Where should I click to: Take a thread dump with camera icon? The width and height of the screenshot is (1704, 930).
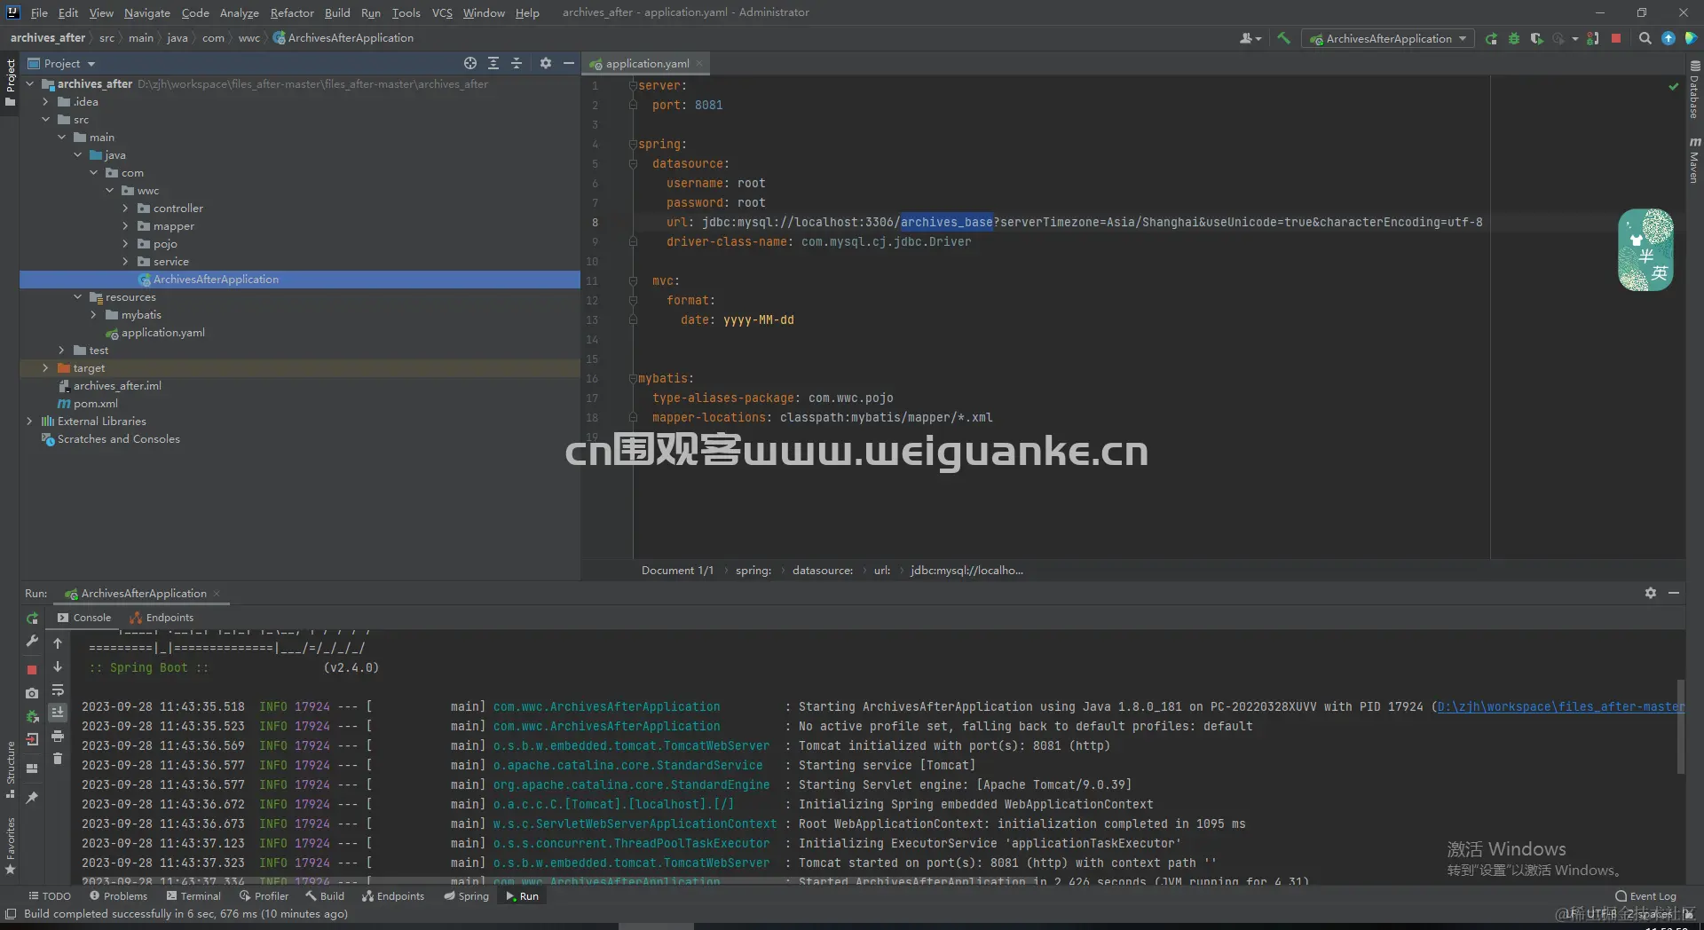32,692
